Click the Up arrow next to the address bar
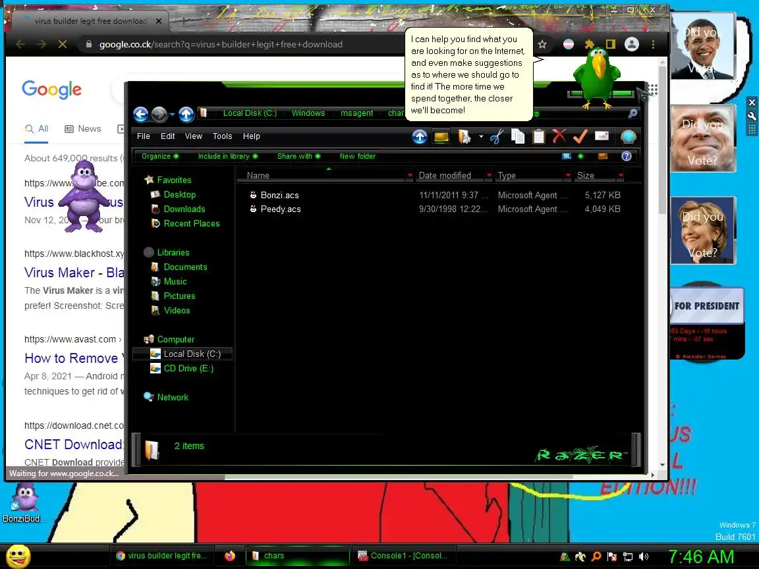Screen dimensions: 759x569 (x=186, y=114)
